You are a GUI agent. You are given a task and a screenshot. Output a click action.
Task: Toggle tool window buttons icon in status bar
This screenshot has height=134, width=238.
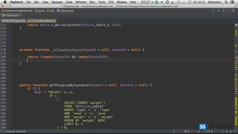2,131
